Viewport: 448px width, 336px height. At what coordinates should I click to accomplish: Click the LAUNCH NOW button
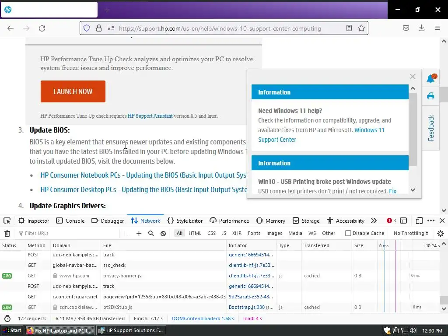(73, 91)
